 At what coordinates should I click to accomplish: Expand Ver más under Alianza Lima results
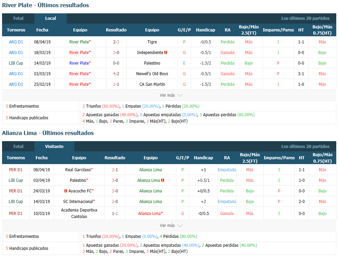[x=171, y=226]
